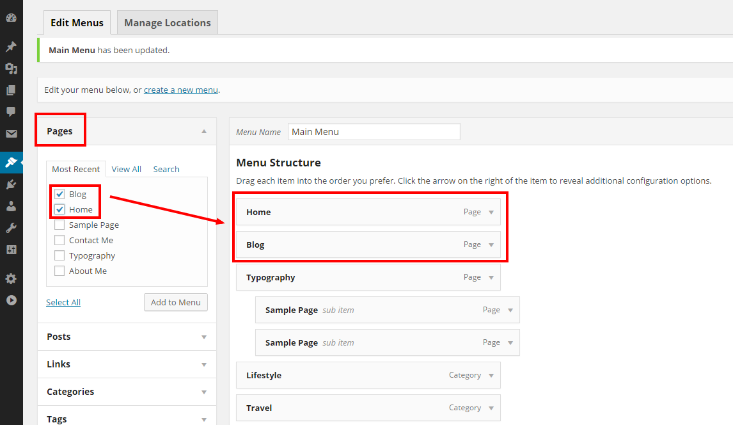Check the Sample Page checkbox
The image size is (733, 425).
(59, 225)
